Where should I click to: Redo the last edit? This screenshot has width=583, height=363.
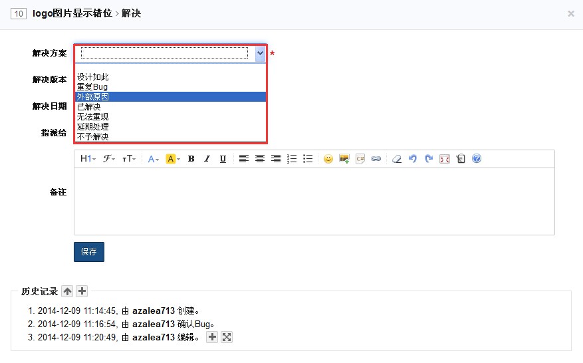[429, 159]
